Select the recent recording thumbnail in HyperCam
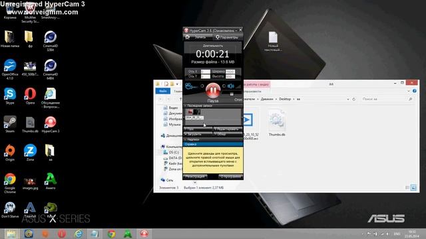Screen dimensions: 426x239 [x=194, y=114]
